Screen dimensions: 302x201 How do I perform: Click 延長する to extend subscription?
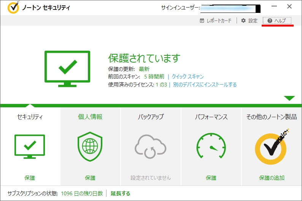pyautogui.click(x=120, y=193)
